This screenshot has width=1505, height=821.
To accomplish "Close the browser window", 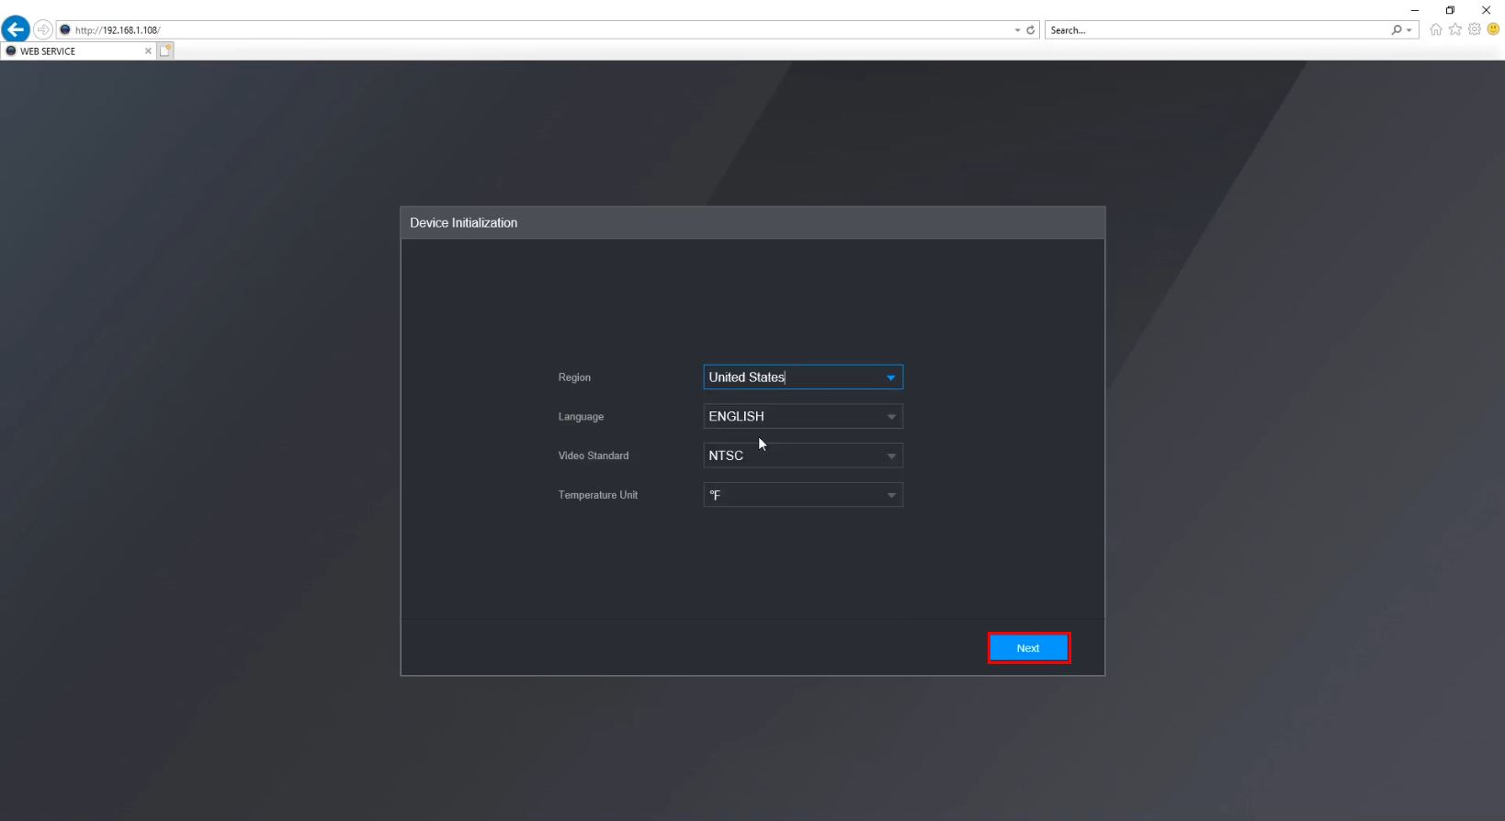I will [1486, 10].
